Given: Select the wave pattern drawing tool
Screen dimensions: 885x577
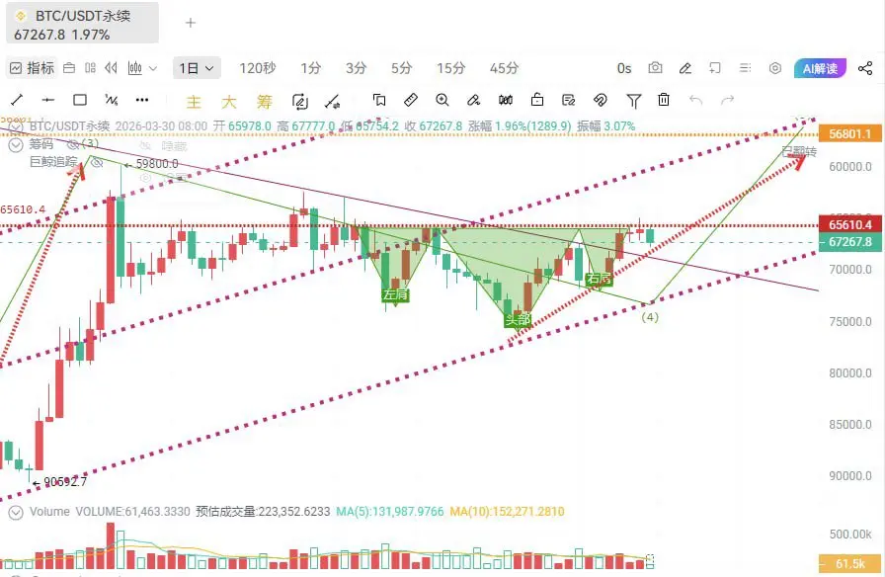Looking at the screenshot, I should pos(112,101).
